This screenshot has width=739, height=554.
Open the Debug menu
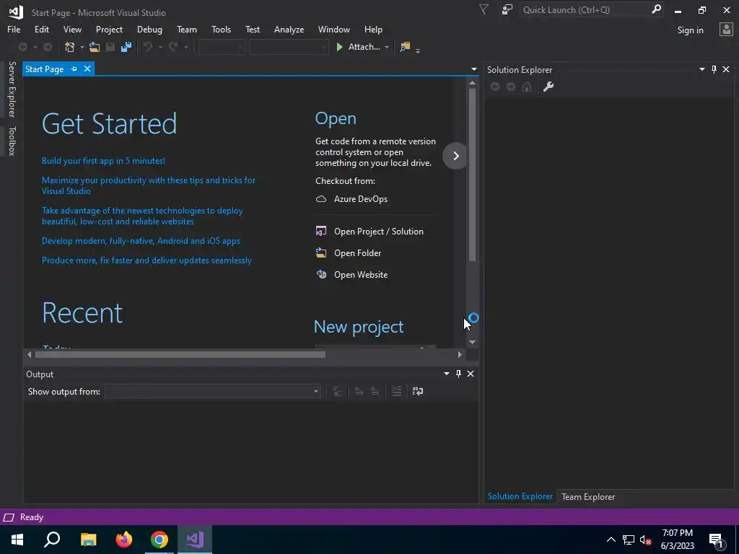click(149, 29)
